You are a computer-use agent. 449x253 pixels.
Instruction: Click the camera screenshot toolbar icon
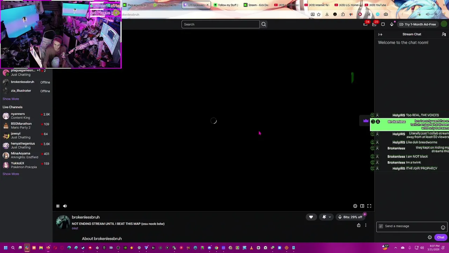386,14
